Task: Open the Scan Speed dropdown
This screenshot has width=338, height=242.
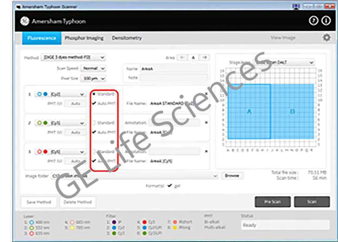Action: tap(93, 68)
